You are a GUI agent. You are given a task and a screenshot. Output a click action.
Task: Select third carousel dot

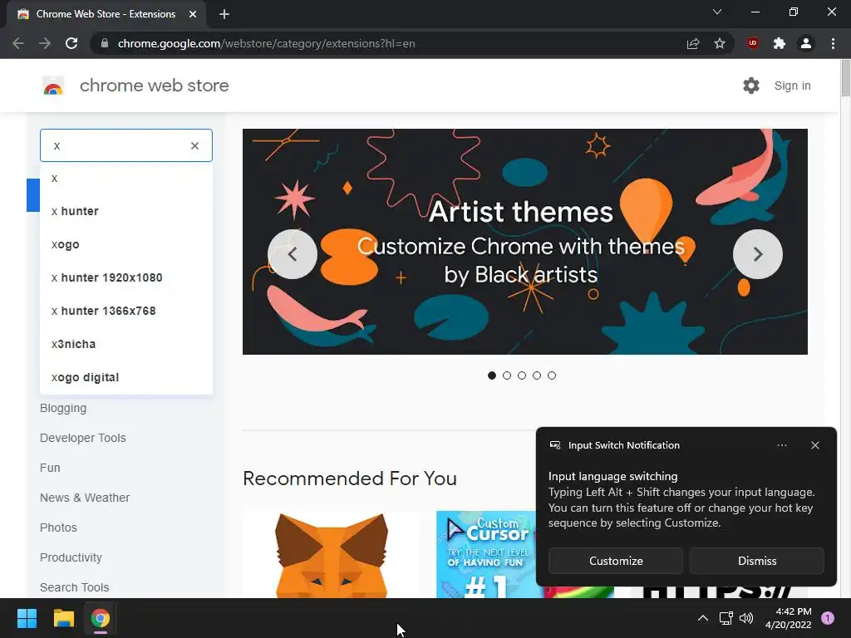pos(522,375)
